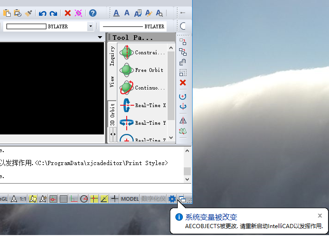This screenshot has height=236, width=329.
Task: Click the Edit Text pencil icon
Action: [x=148, y=13]
